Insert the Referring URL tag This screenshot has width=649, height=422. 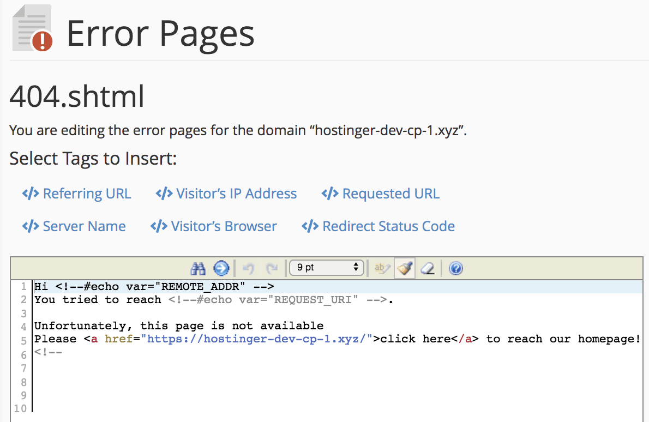pyautogui.click(x=87, y=194)
